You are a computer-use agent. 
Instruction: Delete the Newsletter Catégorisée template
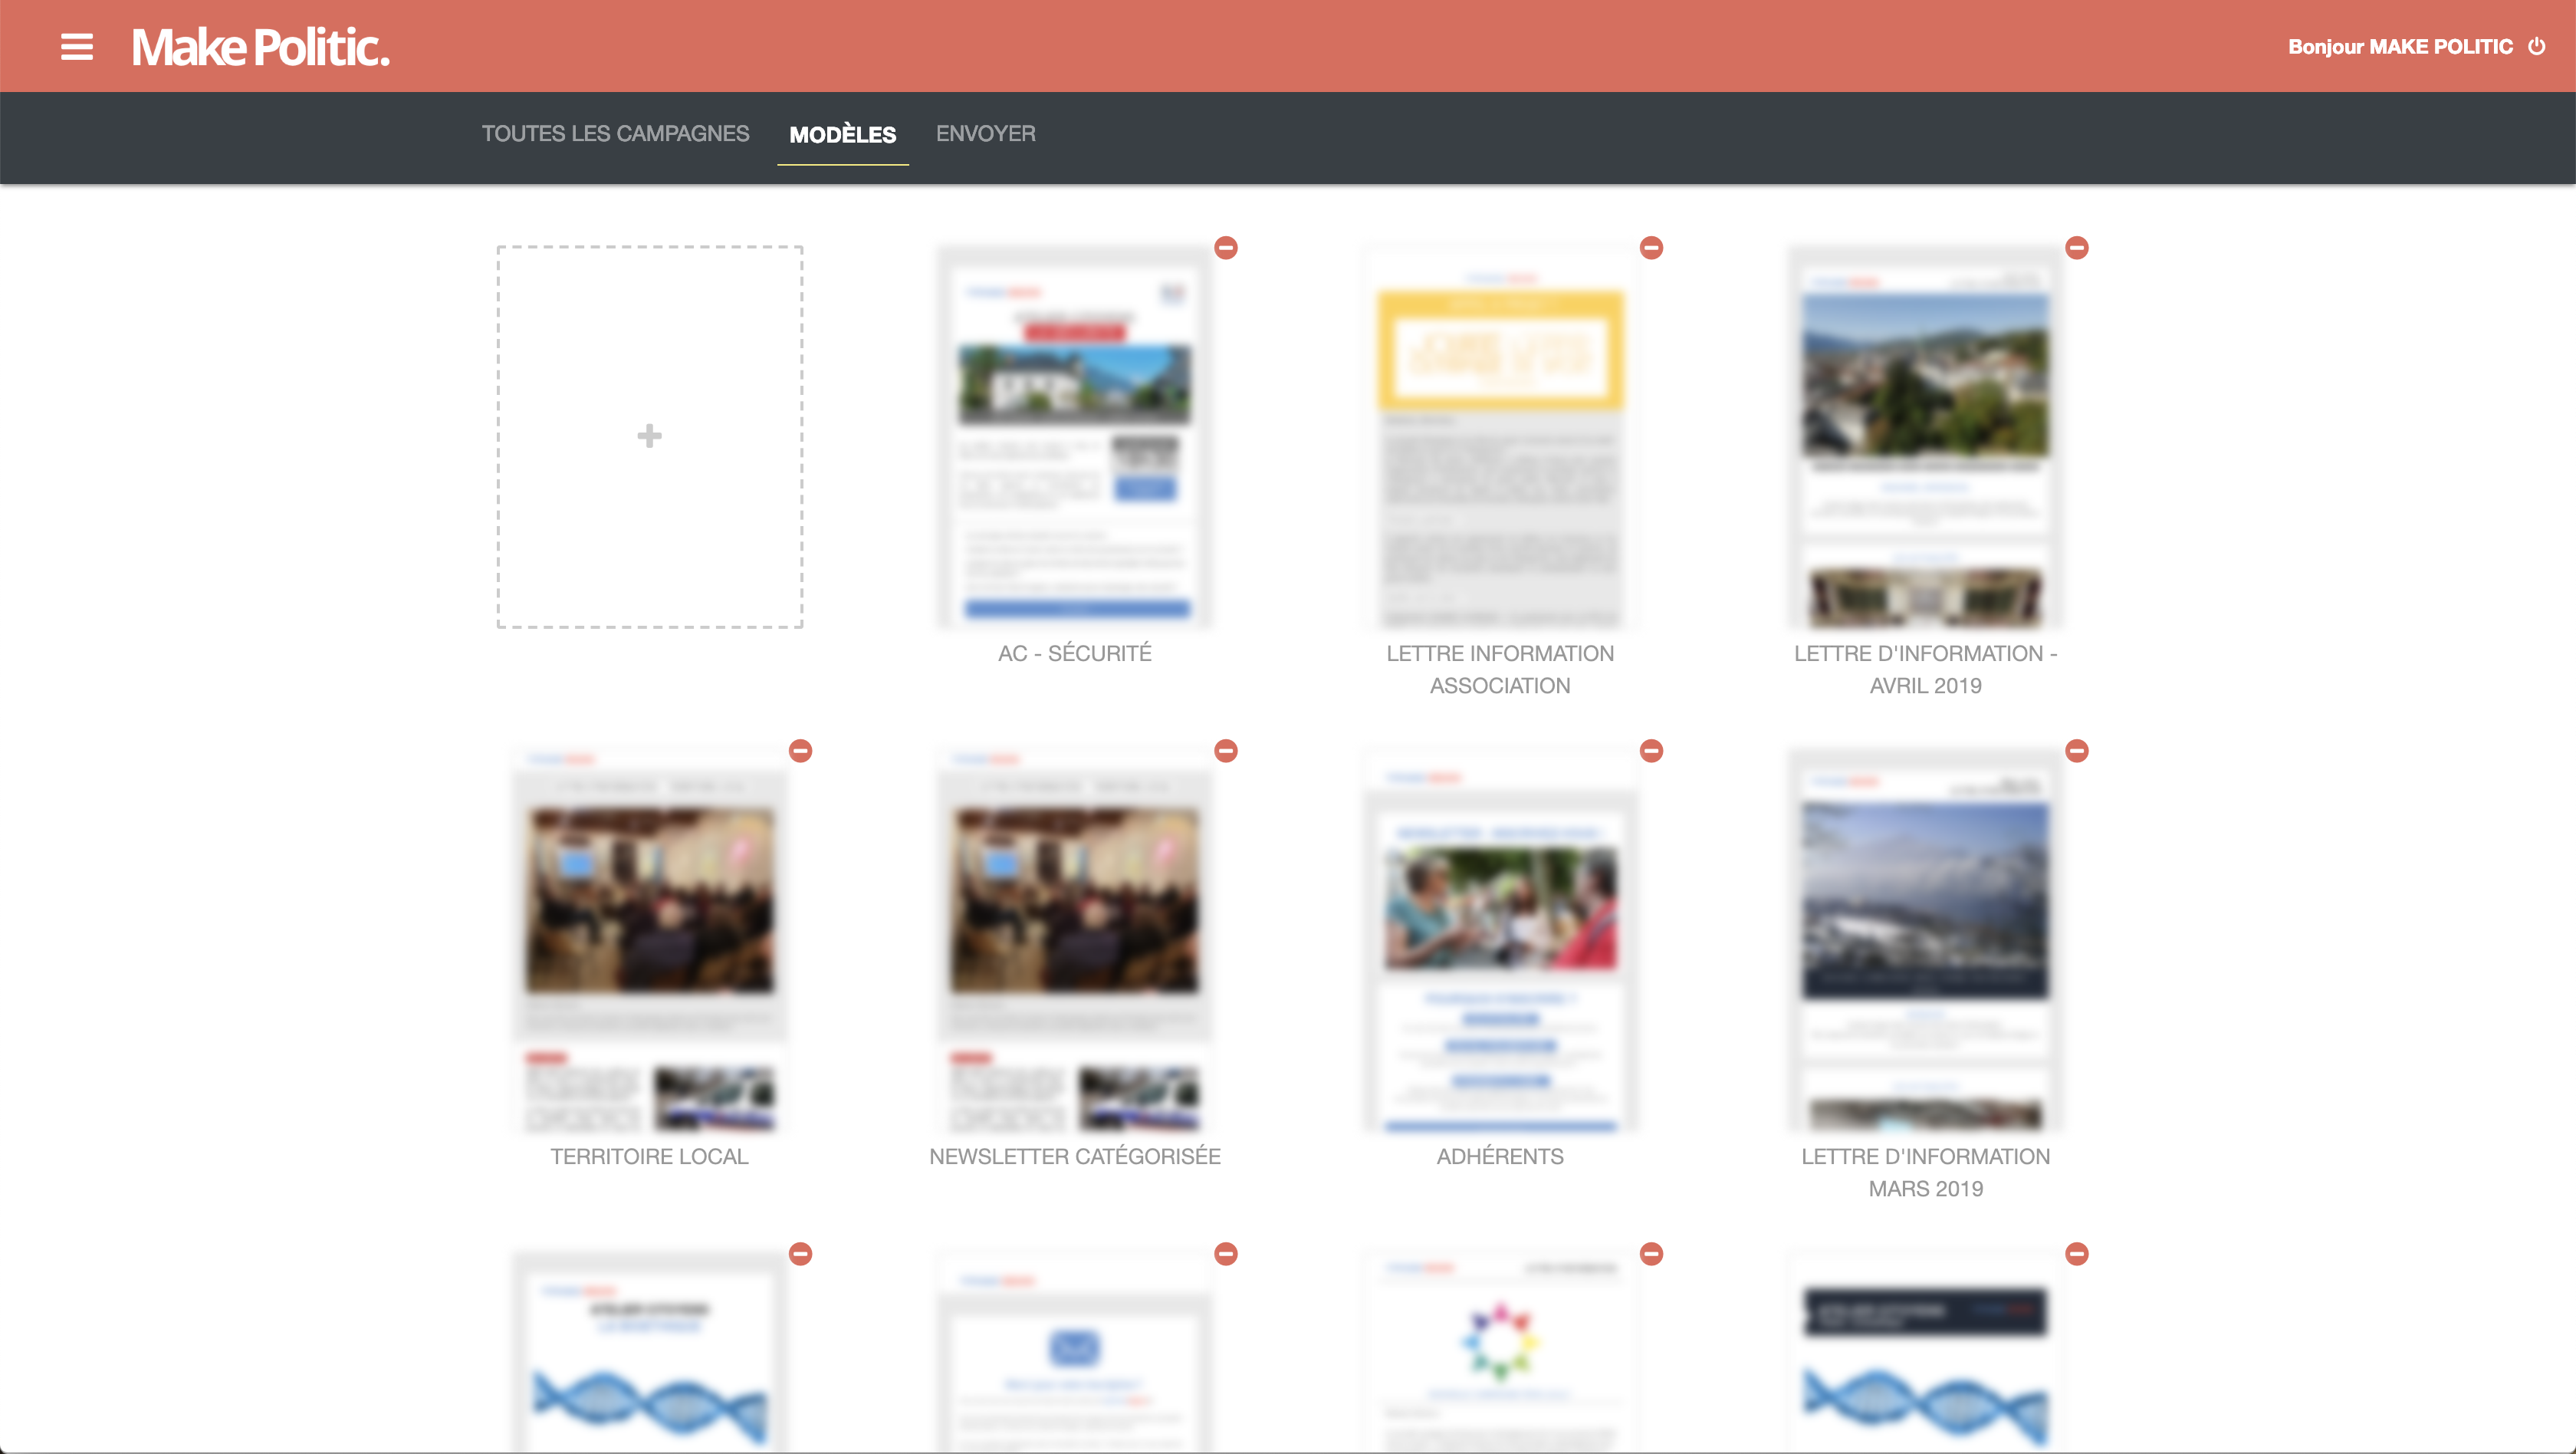coord(1226,751)
